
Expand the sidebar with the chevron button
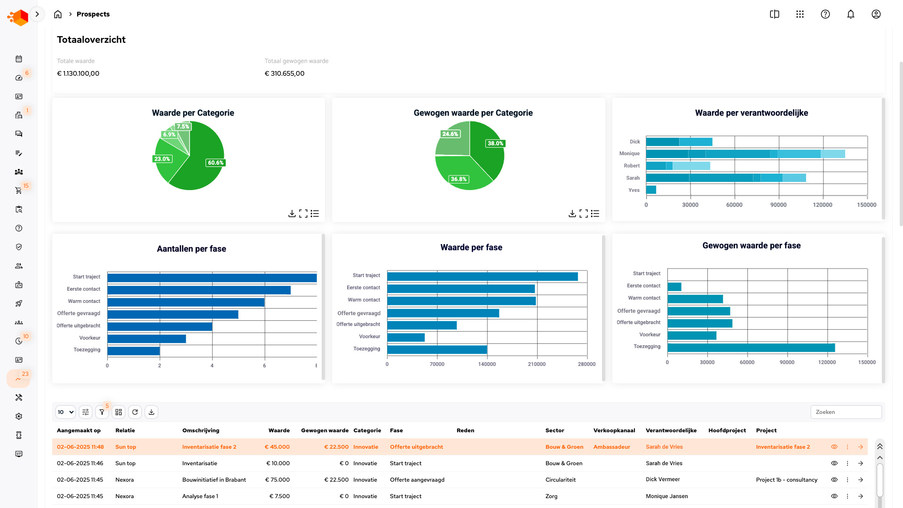pyautogui.click(x=37, y=14)
